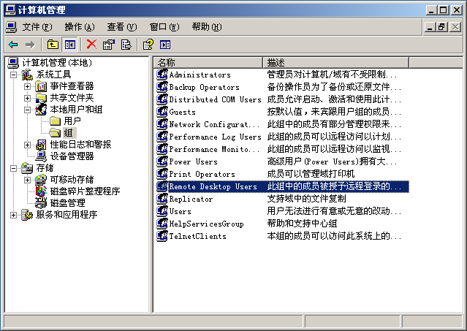
Task: Click the Export list toolbar icon
Action: pos(126,45)
